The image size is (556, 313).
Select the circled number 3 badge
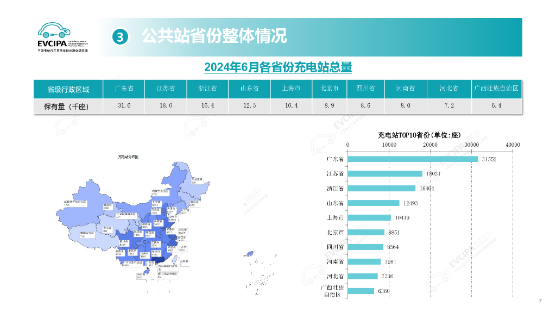coord(119,37)
